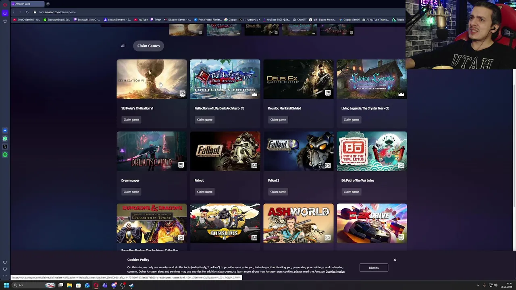
Task: Open Steam from the taskbar
Action: 131,285
